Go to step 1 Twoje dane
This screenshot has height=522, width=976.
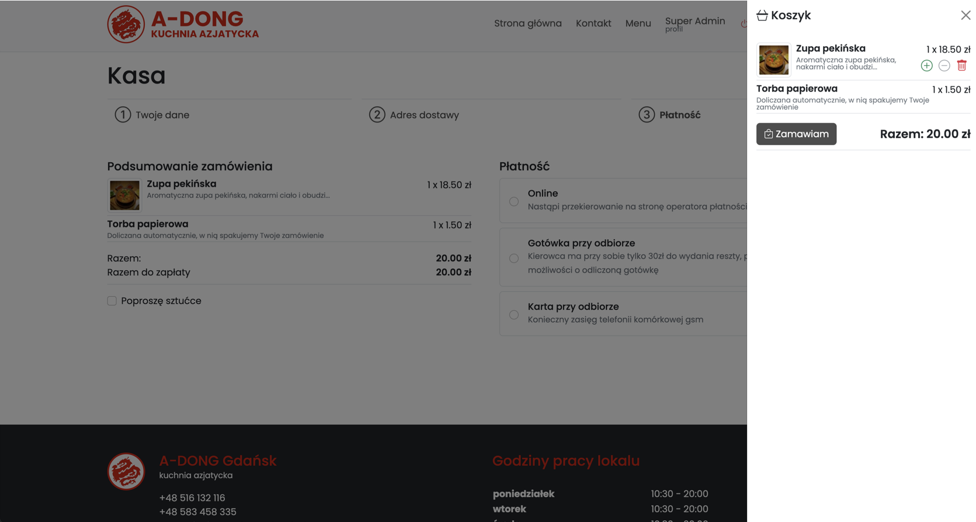click(x=152, y=115)
